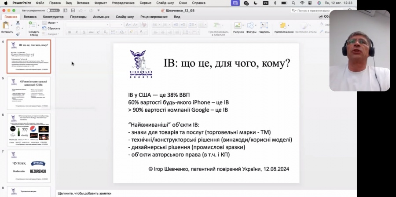Screen dimensions: 396x197
Task: Select slide 5 thumbnail Об'єкти інтелектуальної власності
Action: (29, 93)
